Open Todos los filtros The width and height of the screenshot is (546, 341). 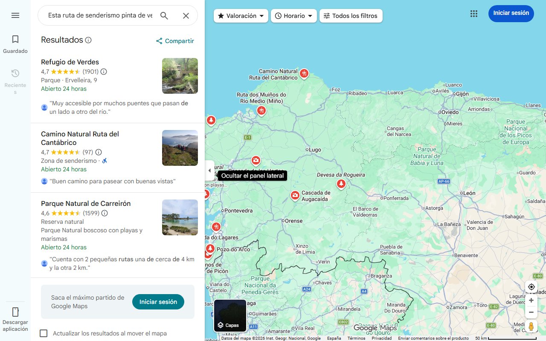pyautogui.click(x=351, y=15)
